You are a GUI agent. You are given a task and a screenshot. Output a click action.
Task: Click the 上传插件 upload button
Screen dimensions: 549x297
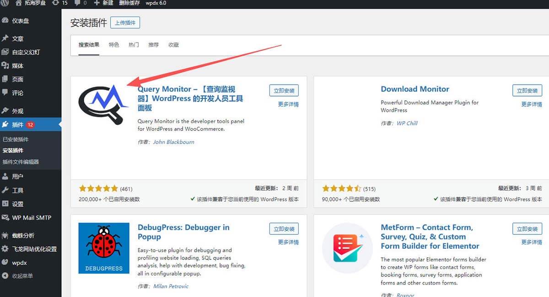pos(125,23)
